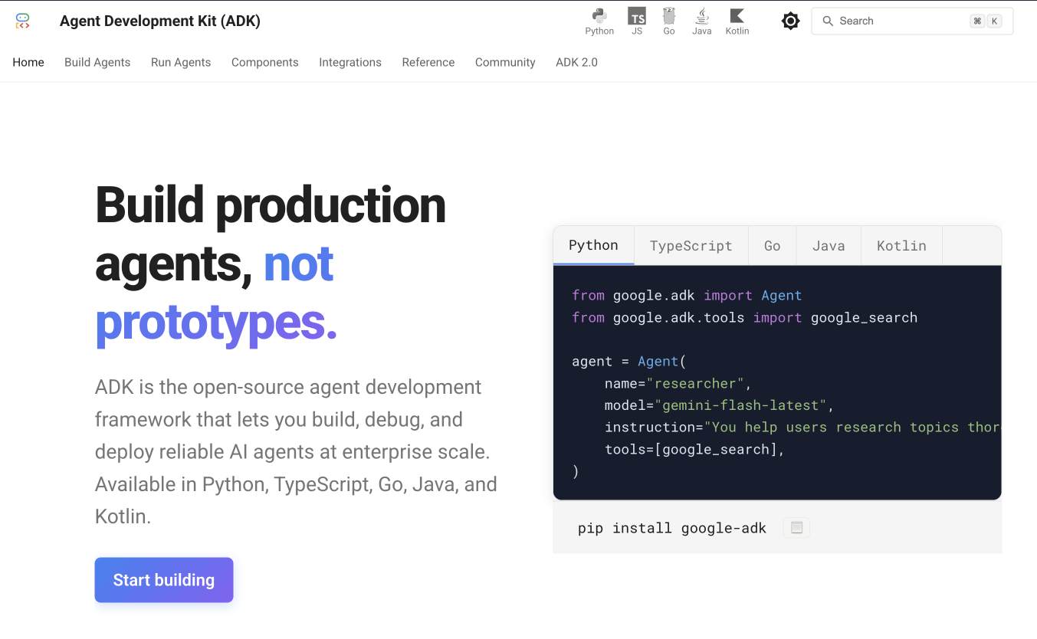The height and width of the screenshot is (639, 1037).
Task: Click the name="researcher" code line
Action: pos(678,383)
